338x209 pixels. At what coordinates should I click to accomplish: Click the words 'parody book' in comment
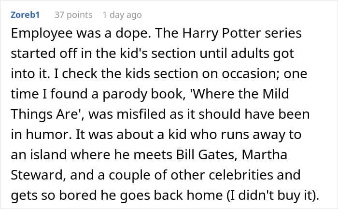[142, 94]
